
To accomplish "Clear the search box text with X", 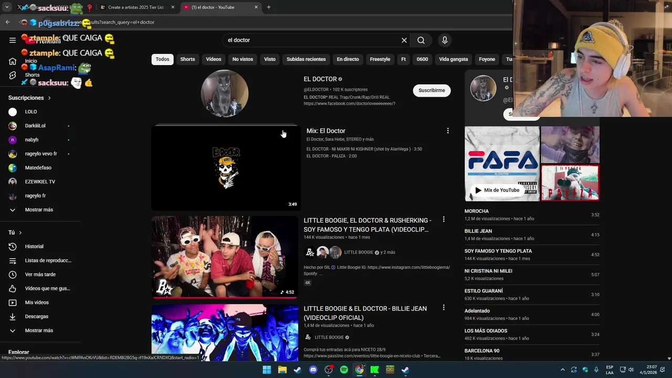I will (x=404, y=40).
